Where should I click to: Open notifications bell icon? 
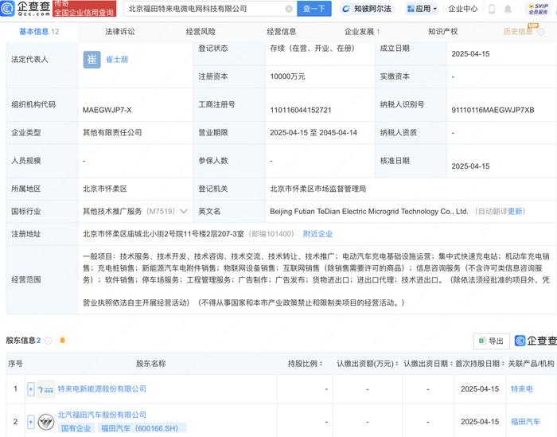point(508,9)
